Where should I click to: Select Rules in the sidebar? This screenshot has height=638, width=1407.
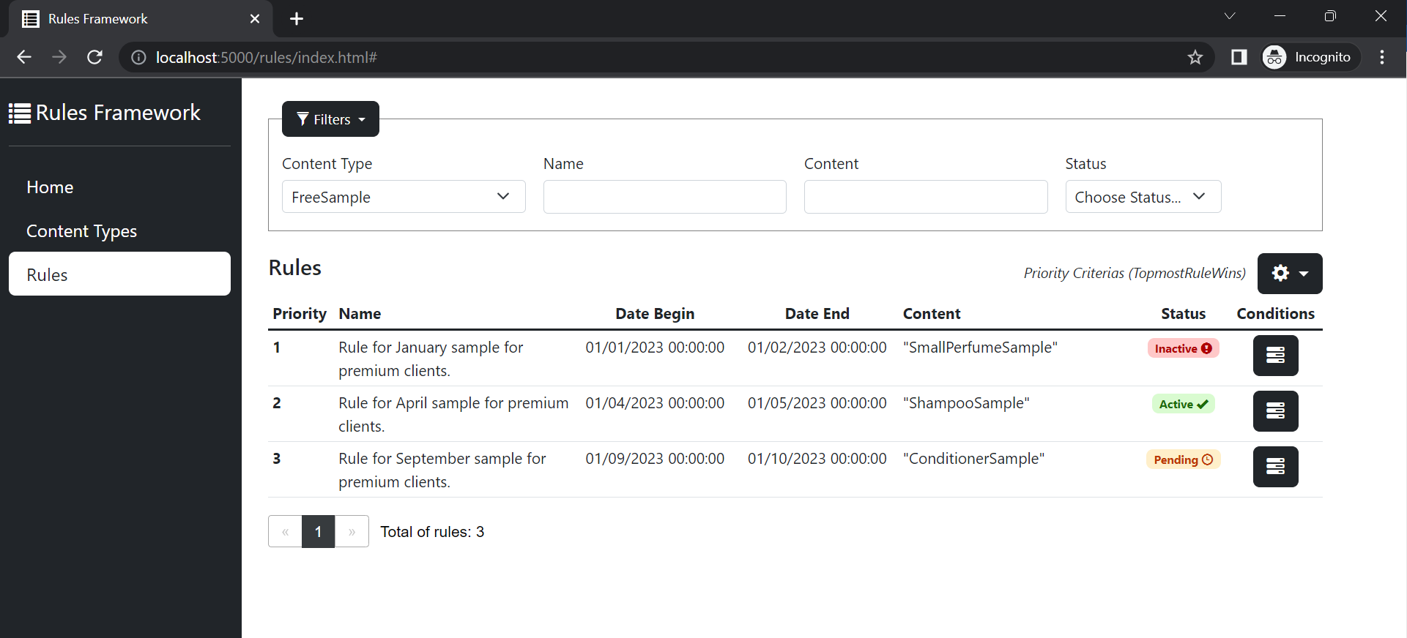click(119, 274)
